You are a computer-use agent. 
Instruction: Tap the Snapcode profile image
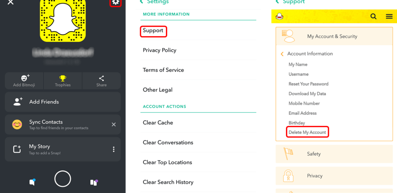[x=63, y=22]
